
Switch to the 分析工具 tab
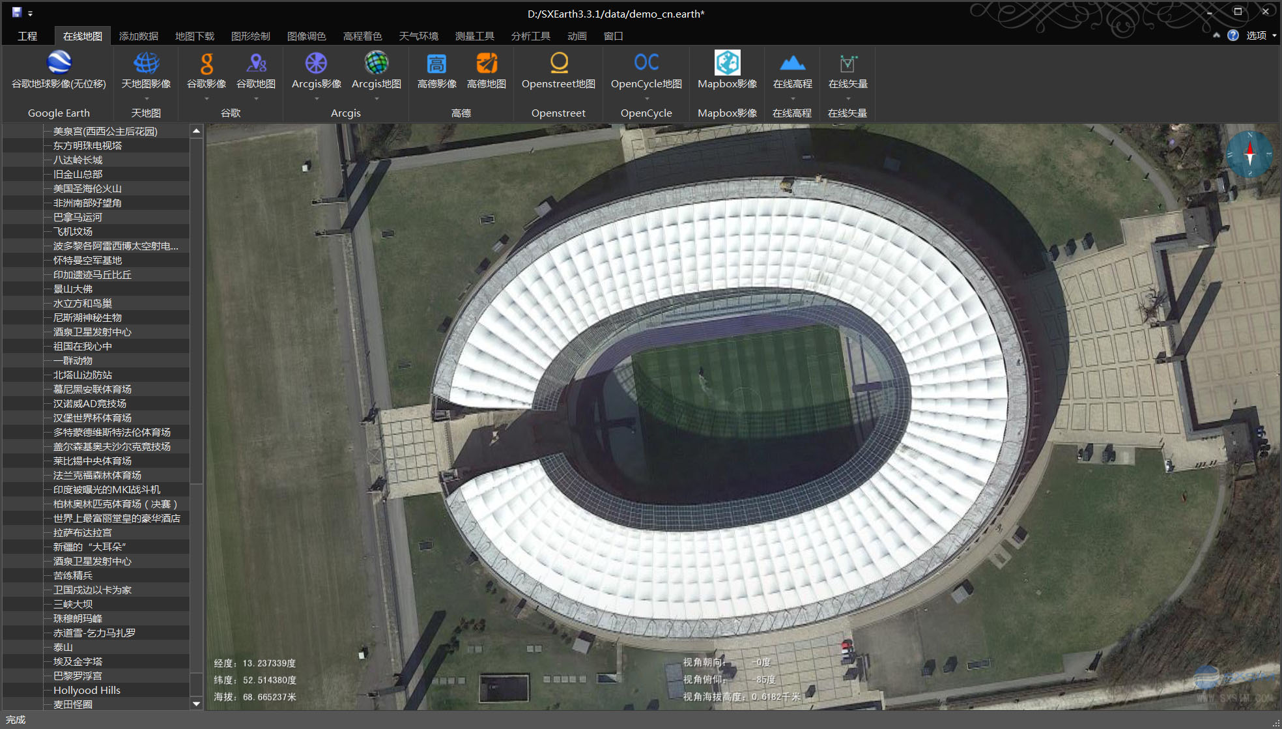point(531,36)
